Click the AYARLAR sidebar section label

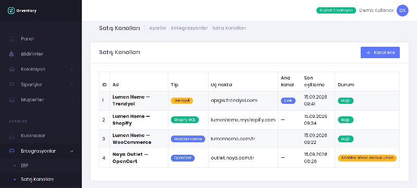pos(18,122)
